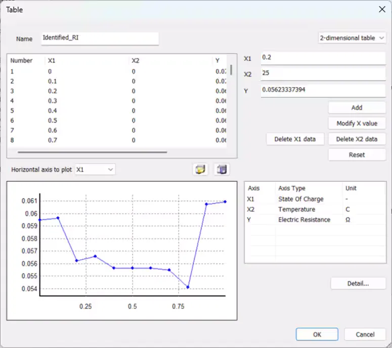Open the 2-dimensional table dropdown
392x348 pixels.
tap(352, 38)
